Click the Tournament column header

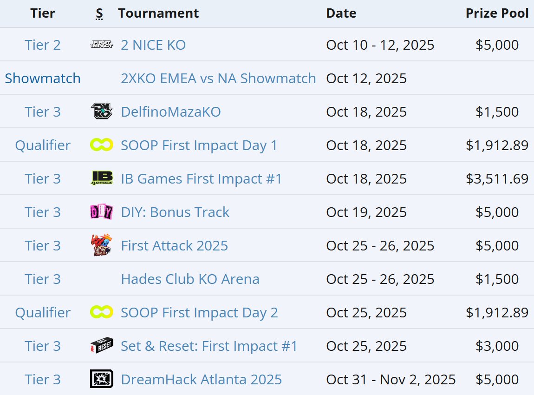coord(158,13)
